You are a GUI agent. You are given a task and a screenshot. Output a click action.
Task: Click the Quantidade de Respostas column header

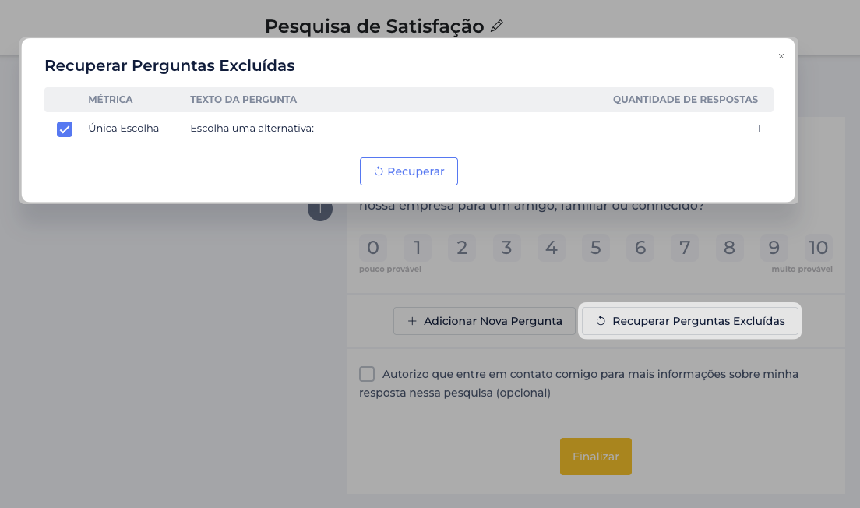[686, 100]
